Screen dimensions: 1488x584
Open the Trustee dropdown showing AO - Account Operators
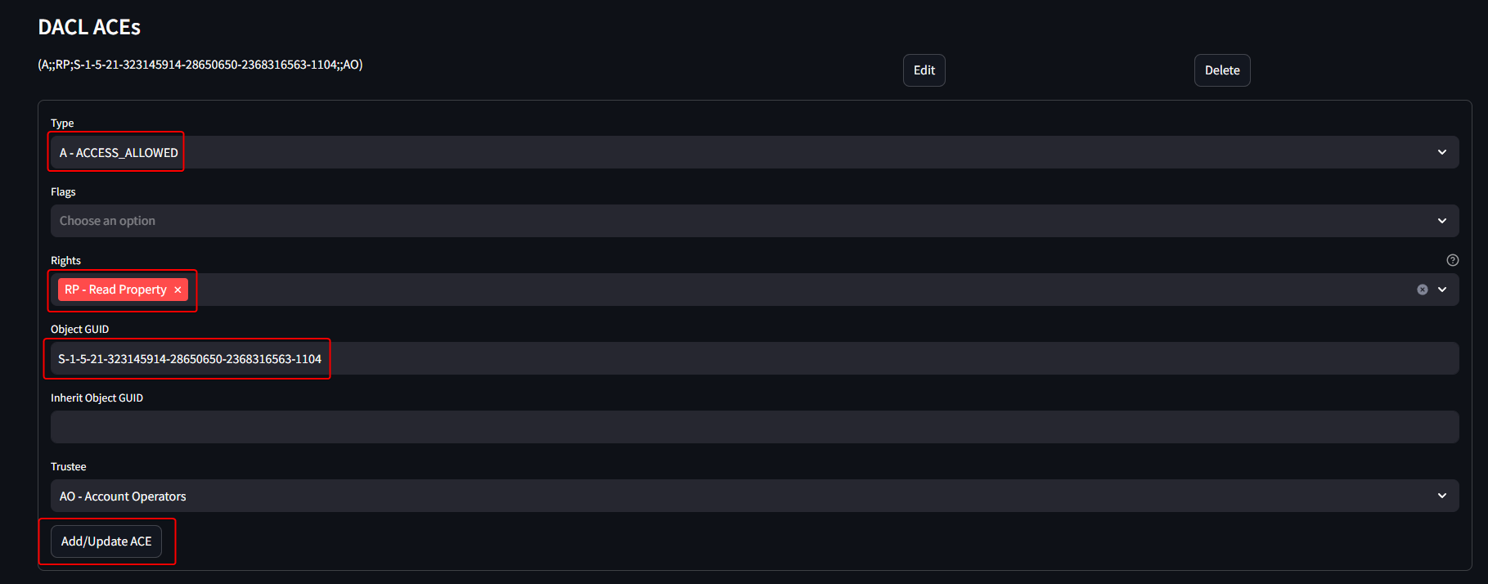[754, 496]
